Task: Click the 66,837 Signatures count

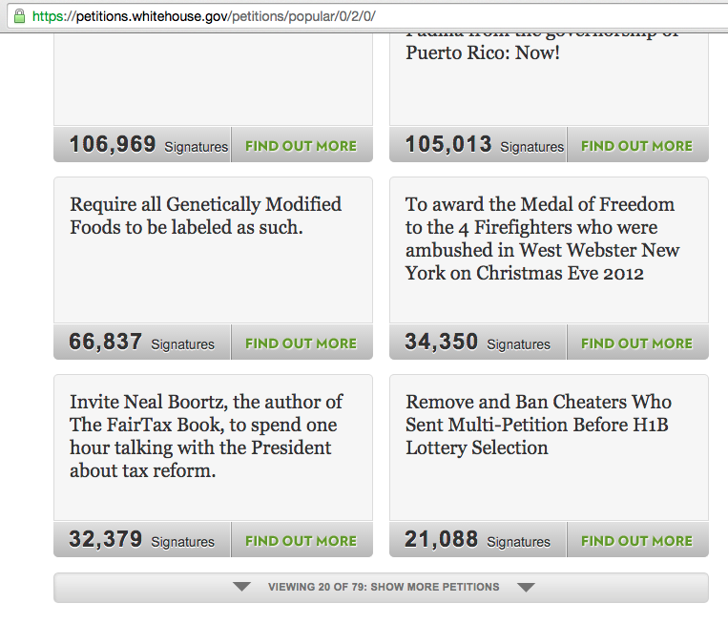Action: [141, 343]
